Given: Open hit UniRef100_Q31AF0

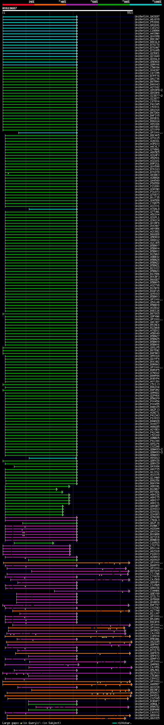Looking at the screenshot, I should click(x=147, y=155).
